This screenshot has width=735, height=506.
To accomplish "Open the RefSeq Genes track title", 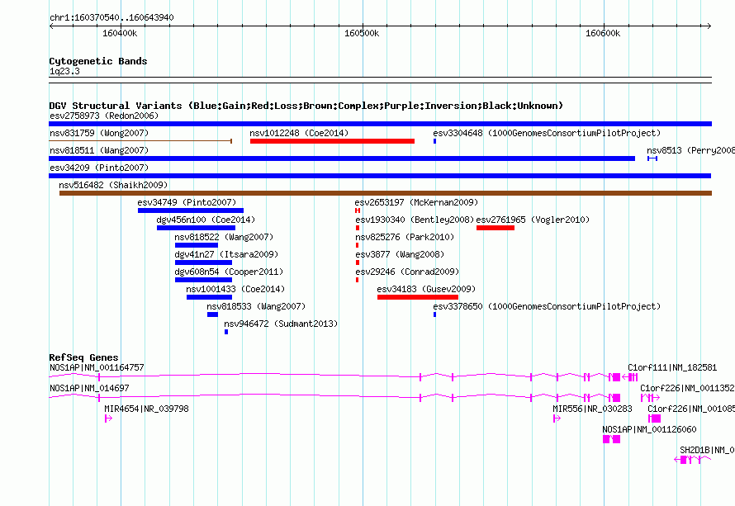I will (x=83, y=357).
